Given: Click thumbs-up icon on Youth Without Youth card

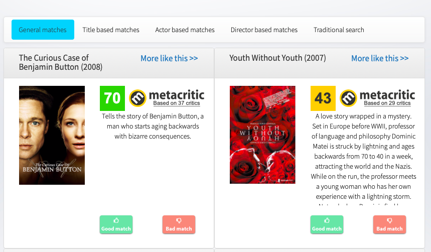Looking at the screenshot, I should click(327, 220).
